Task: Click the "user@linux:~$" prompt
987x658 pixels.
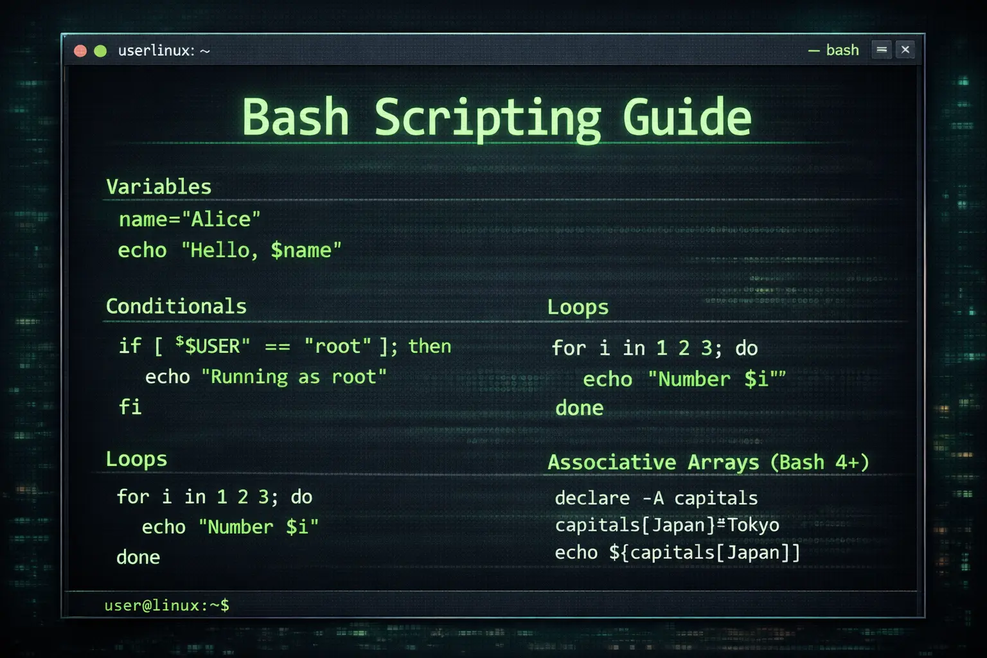Action: 167,605
